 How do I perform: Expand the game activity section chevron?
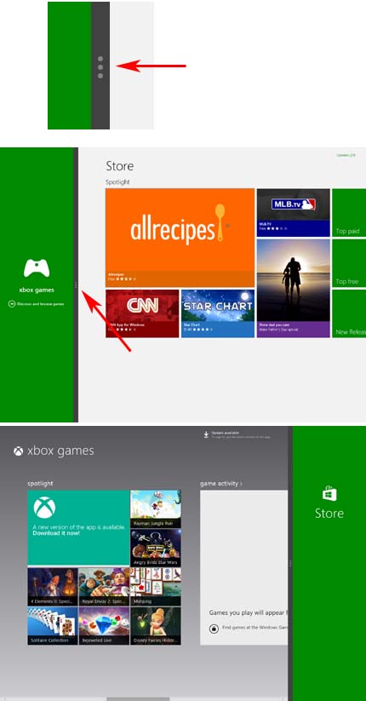(x=242, y=484)
